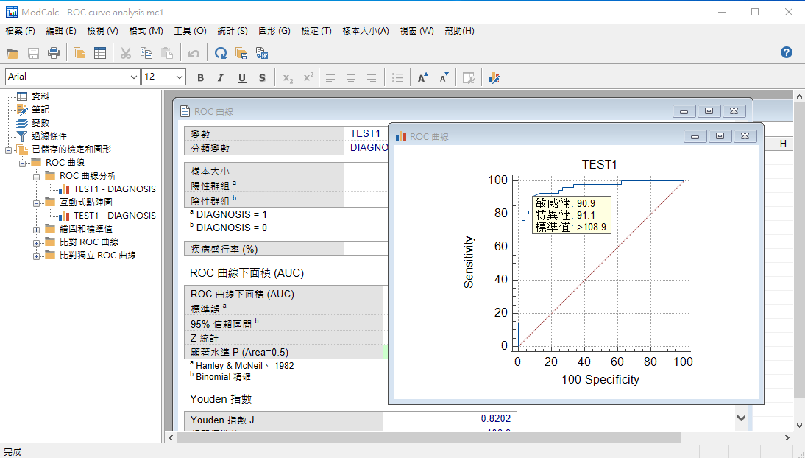805x458 pixels.
Task: Toggle italic formatting
Action: tap(221, 77)
